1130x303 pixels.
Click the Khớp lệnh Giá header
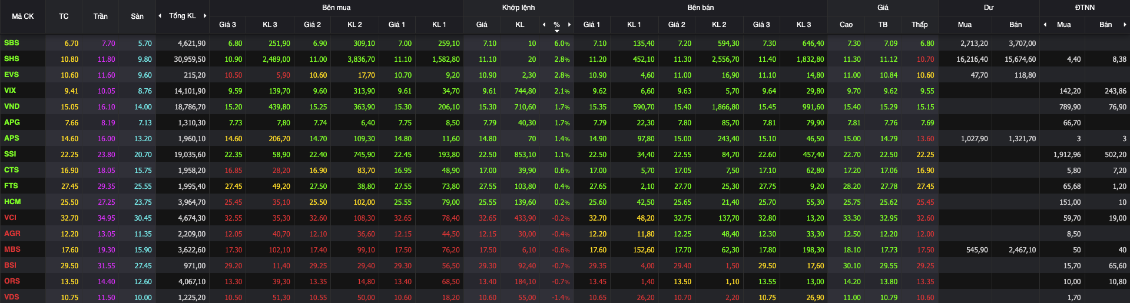pyautogui.click(x=482, y=25)
